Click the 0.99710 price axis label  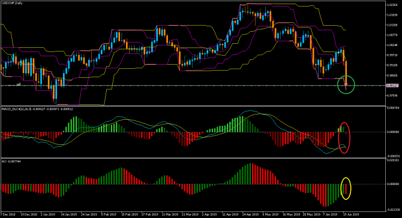[x=392, y=55]
